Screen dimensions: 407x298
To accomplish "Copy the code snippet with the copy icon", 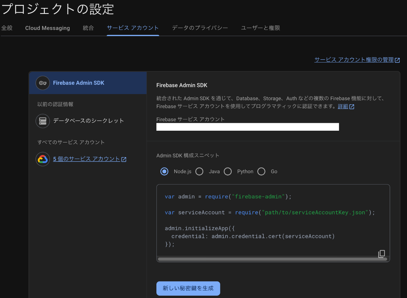I will pos(381,254).
